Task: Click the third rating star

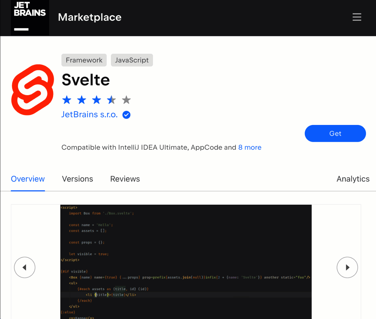Action: point(96,100)
